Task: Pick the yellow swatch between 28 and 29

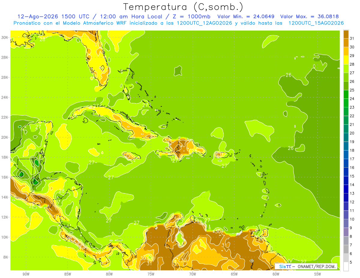Action: click(346, 60)
